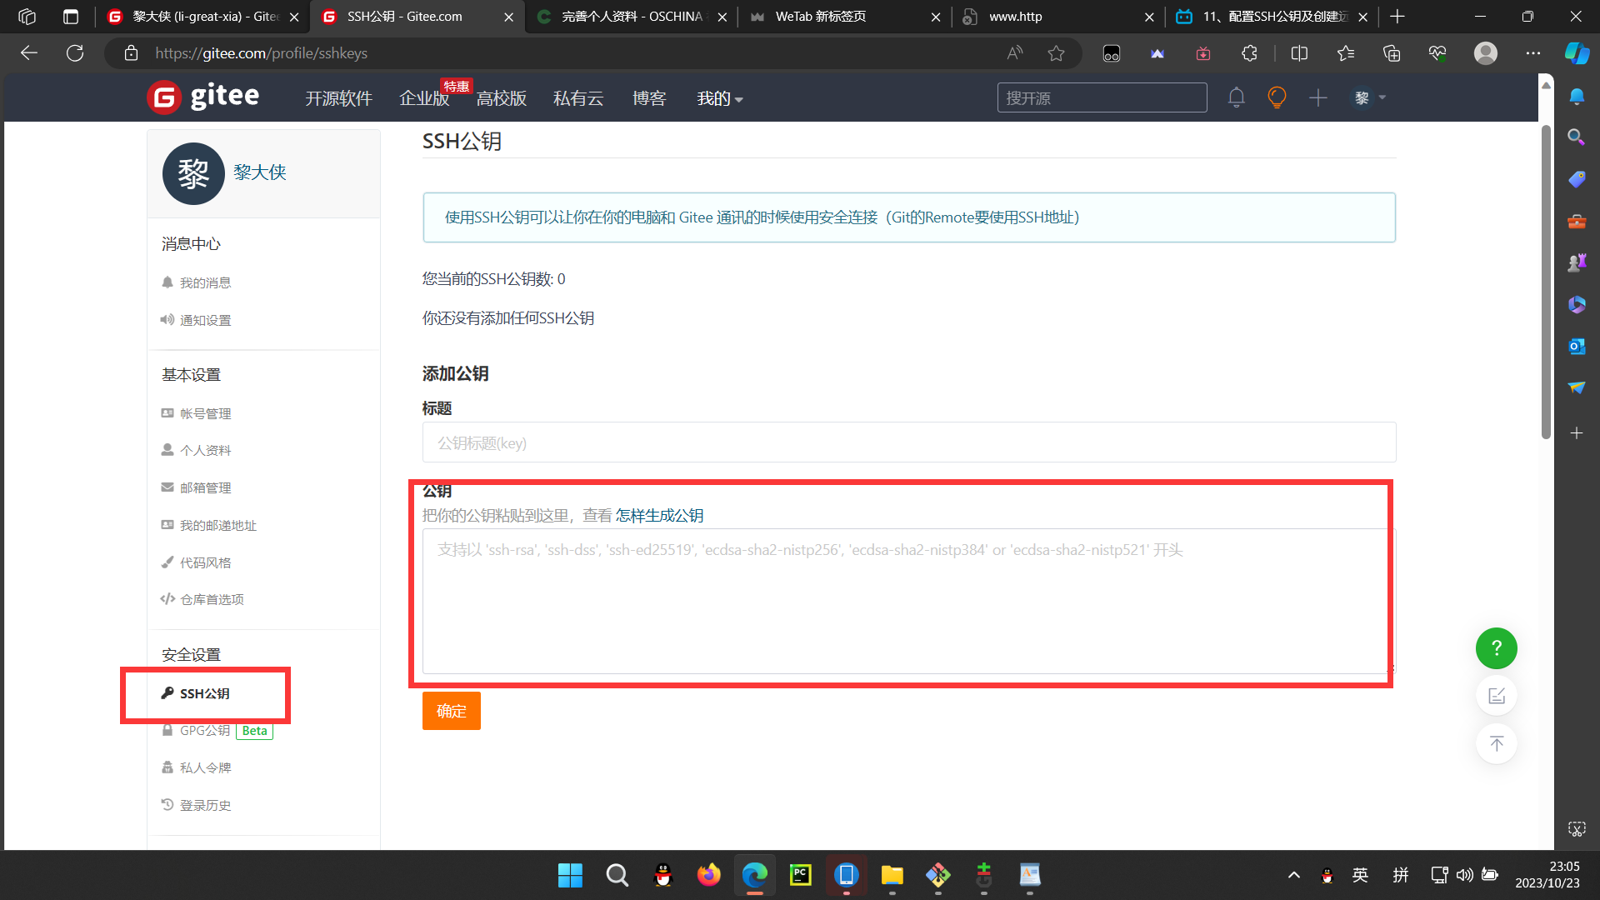Open the Edge extensions puzzle icon
Image resolution: width=1600 pixels, height=900 pixels.
(1248, 53)
